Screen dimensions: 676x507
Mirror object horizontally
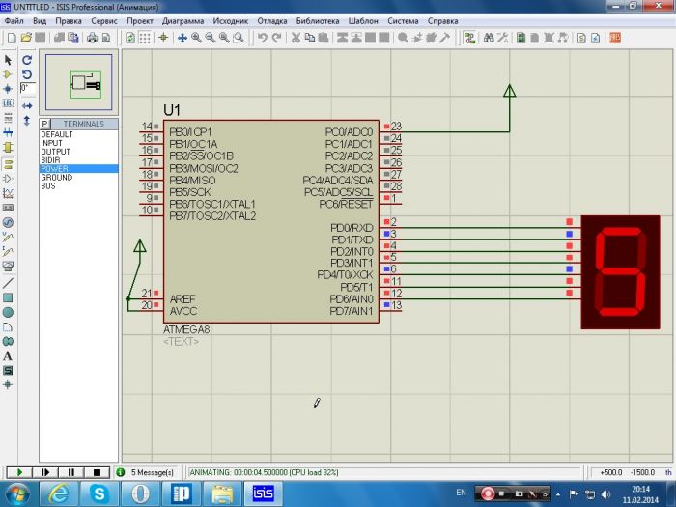coord(27,106)
